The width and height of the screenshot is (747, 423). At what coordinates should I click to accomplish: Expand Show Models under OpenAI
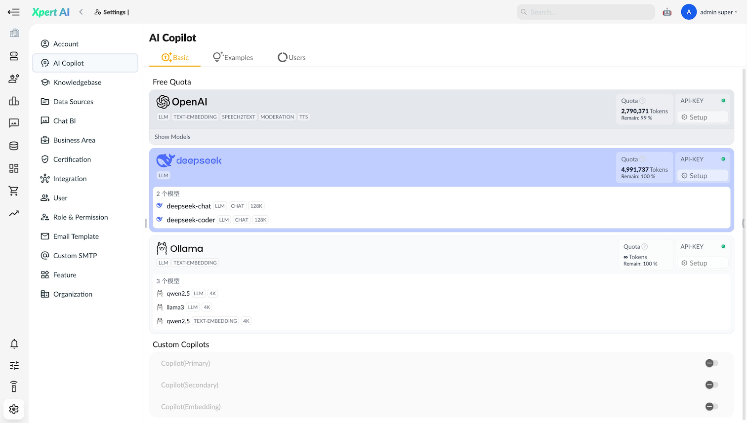pos(172,137)
